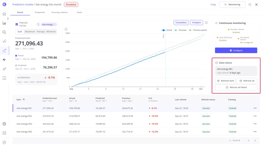
Task: Select the site-energy-003 table row name
Action: 24,124
